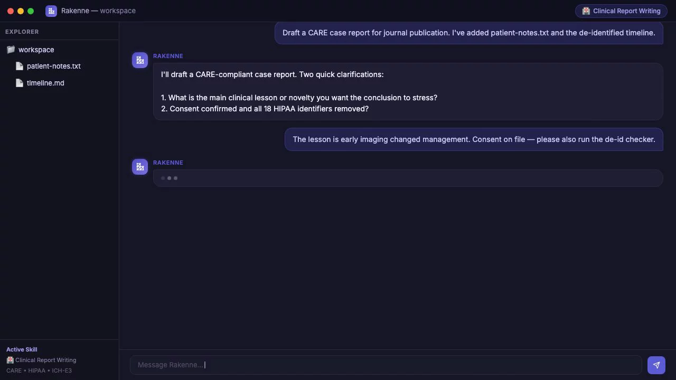676x380 pixels.
Task: Open the Clinical Report Writing skill badge
Action: [621, 11]
